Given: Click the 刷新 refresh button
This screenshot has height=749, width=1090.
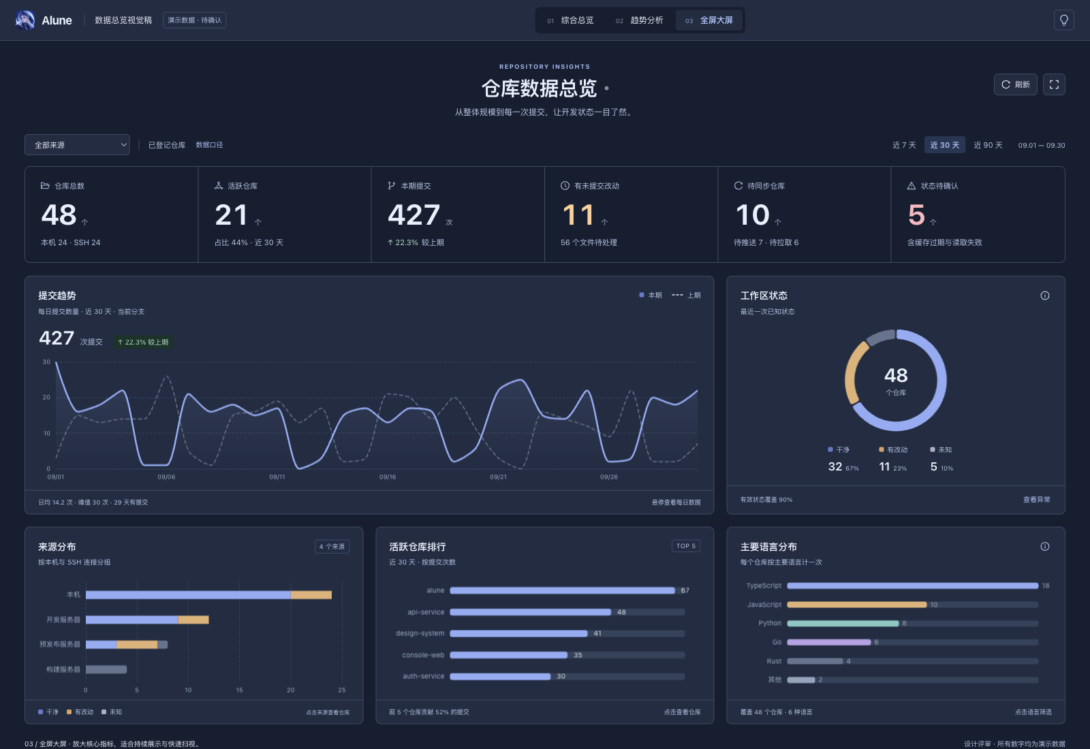Looking at the screenshot, I should (x=1015, y=84).
